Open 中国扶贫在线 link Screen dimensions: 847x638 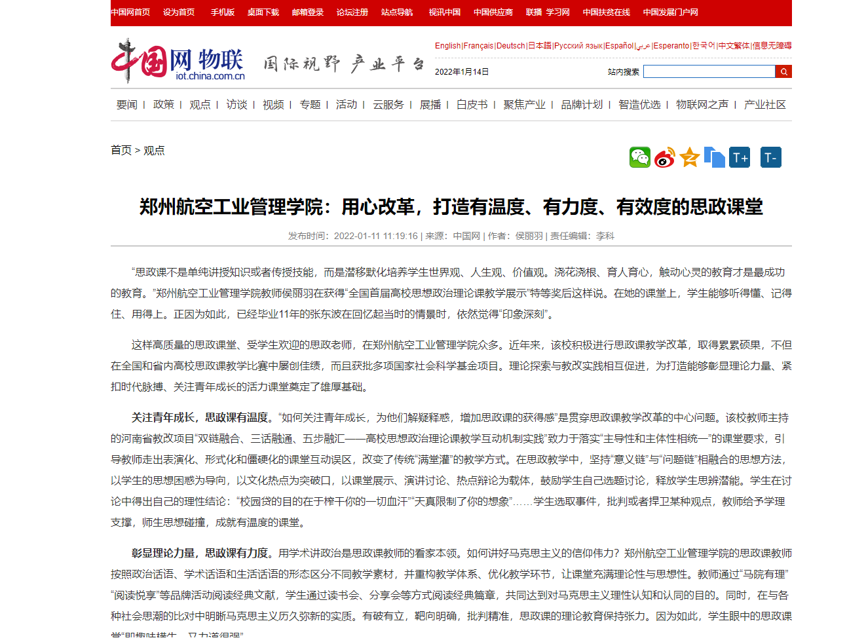(x=607, y=12)
